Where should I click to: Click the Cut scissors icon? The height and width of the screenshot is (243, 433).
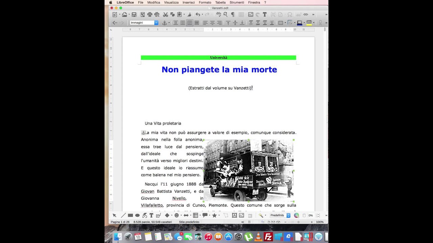pos(165,15)
